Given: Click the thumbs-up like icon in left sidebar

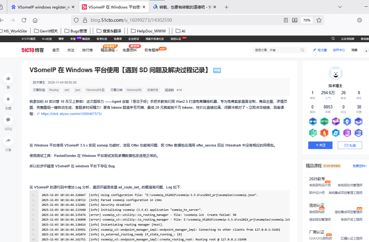Looking at the screenshot, I should (x=8, y=78).
